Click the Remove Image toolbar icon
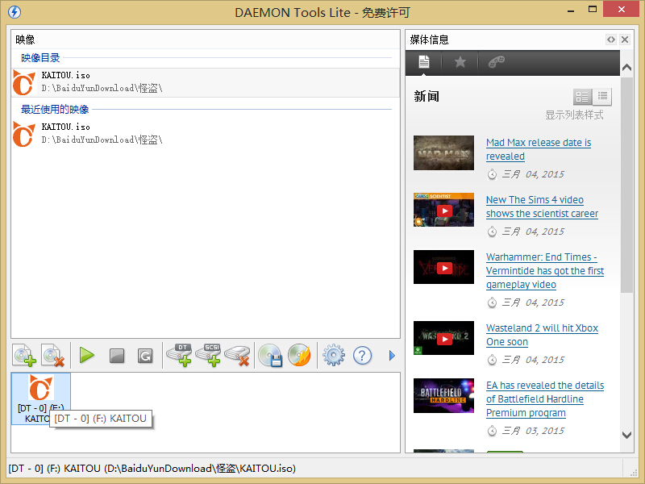This screenshot has height=484, width=645. click(x=53, y=355)
